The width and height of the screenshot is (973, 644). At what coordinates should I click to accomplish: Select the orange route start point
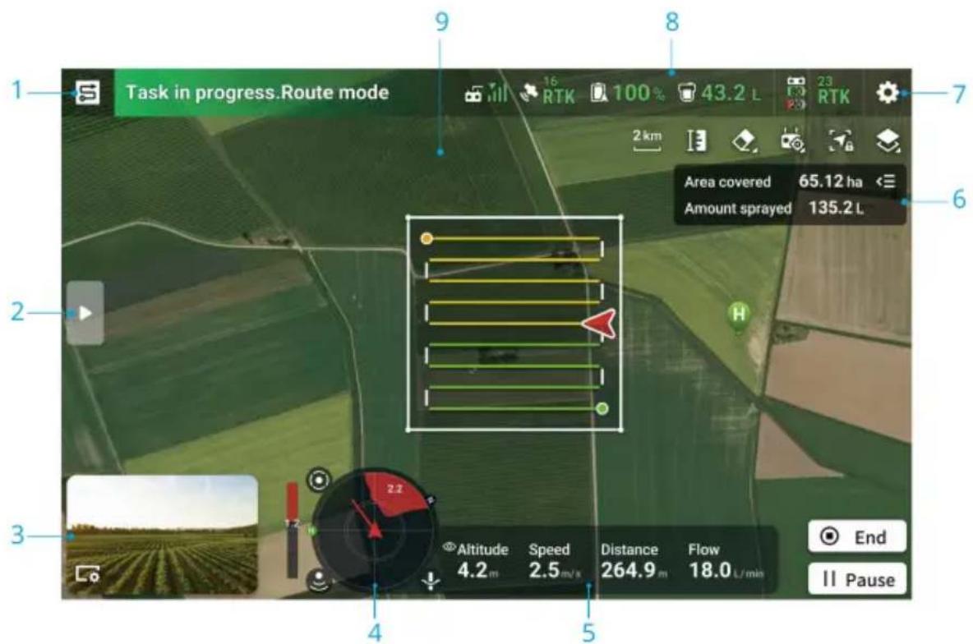(x=427, y=238)
